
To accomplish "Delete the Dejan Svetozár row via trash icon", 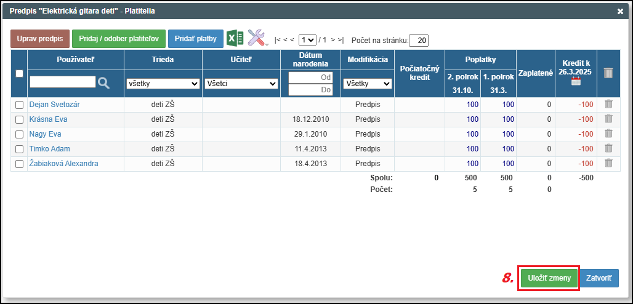I will pos(609,104).
